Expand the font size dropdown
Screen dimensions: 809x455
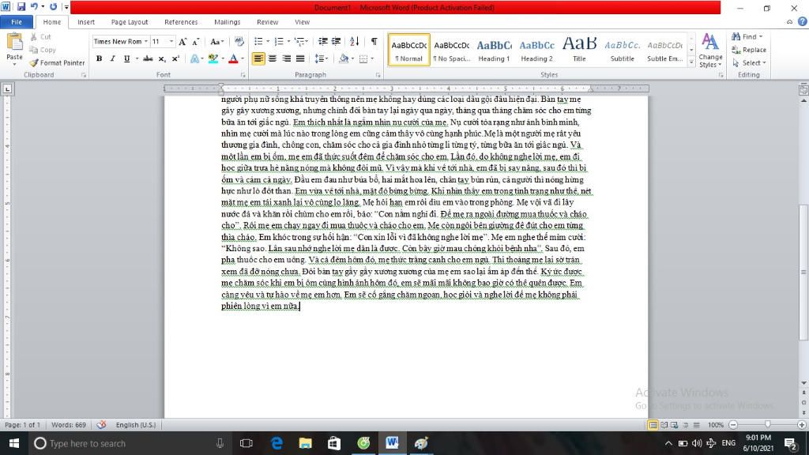(171, 41)
